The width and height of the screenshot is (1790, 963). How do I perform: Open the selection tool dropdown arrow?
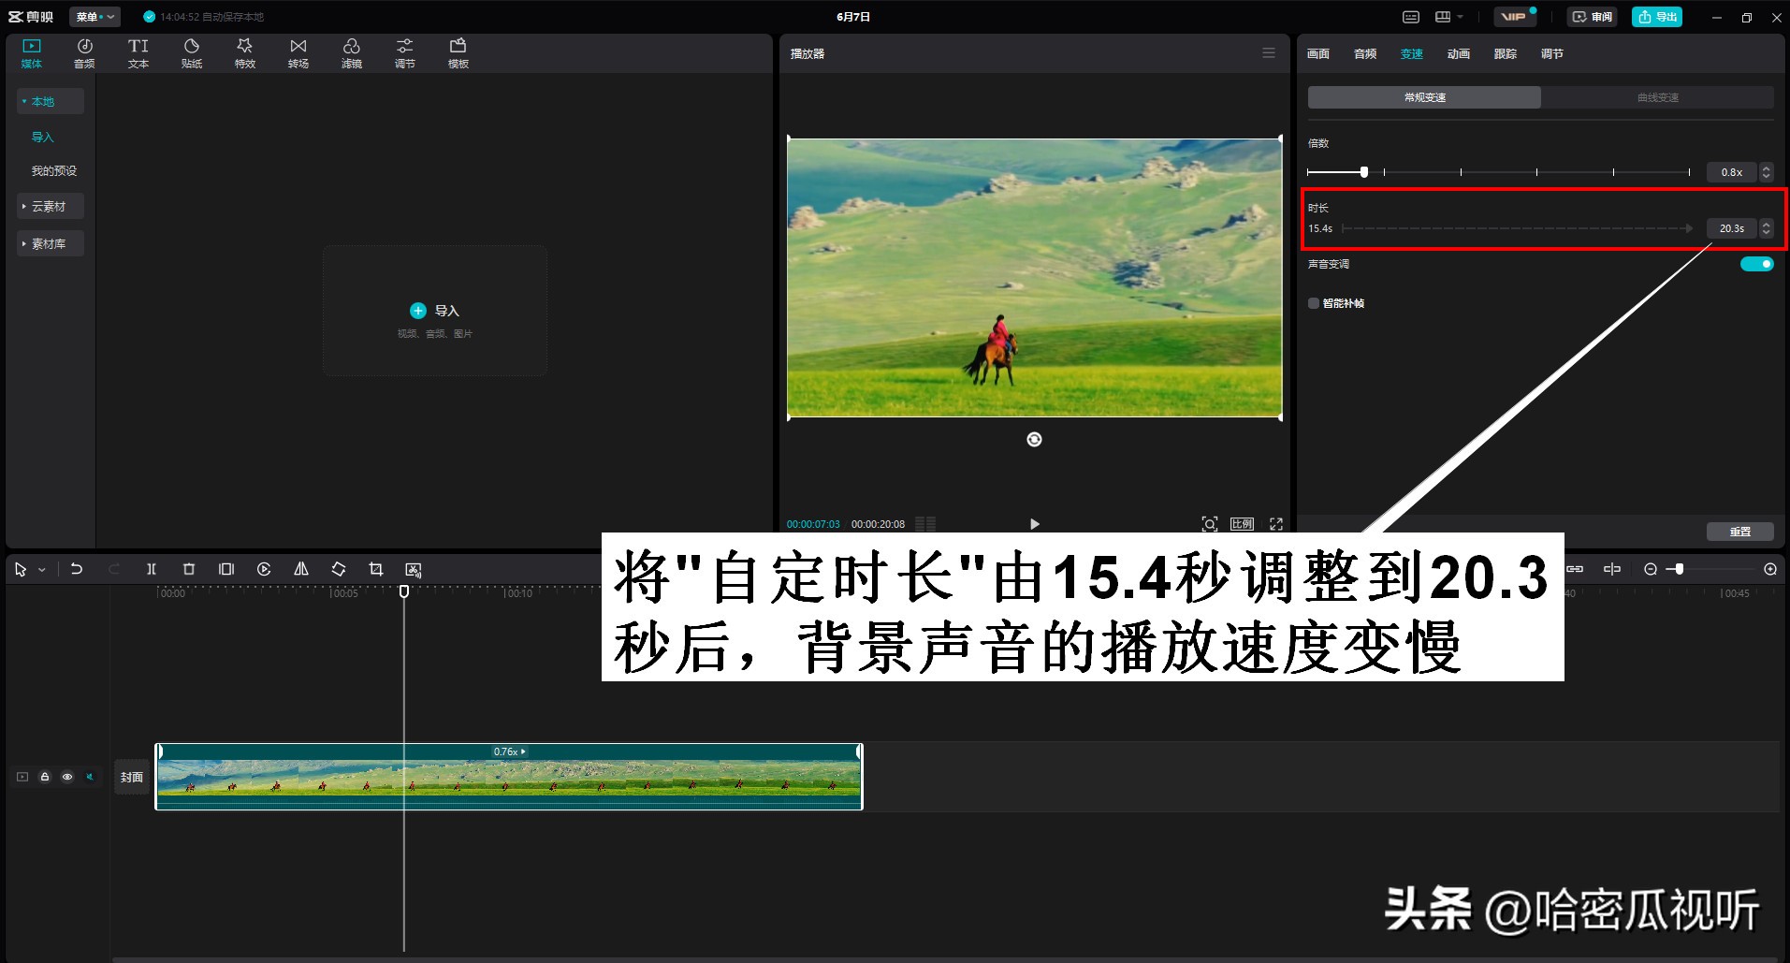pyautogui.click(x=41, y=568)
